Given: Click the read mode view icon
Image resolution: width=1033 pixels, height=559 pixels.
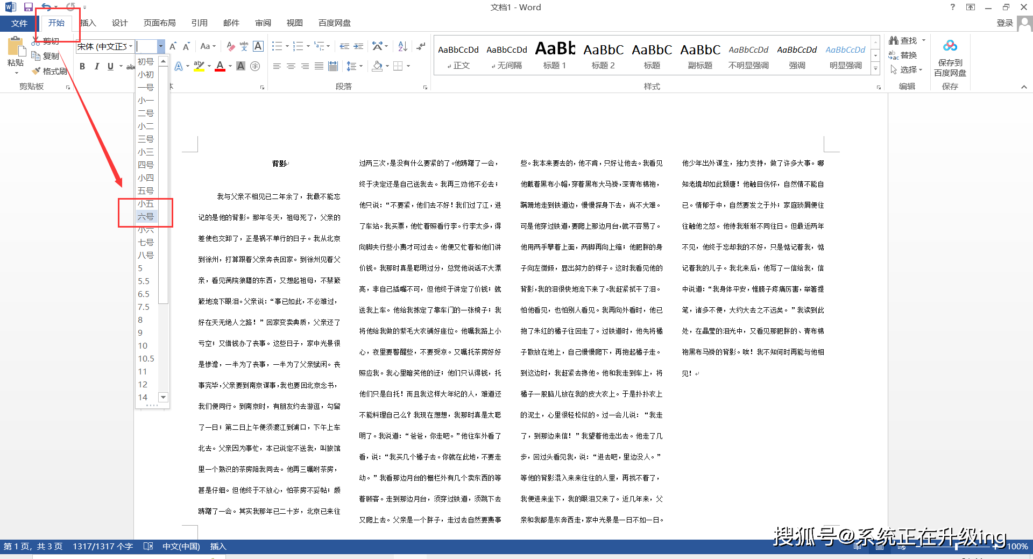Looking at the screenshot, I should coord(858,546).
